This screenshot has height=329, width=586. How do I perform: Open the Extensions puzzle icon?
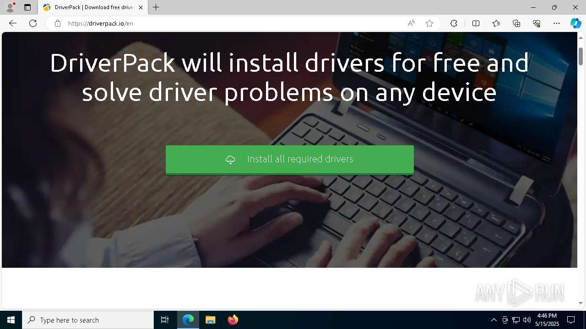click(x=454, y=23)
